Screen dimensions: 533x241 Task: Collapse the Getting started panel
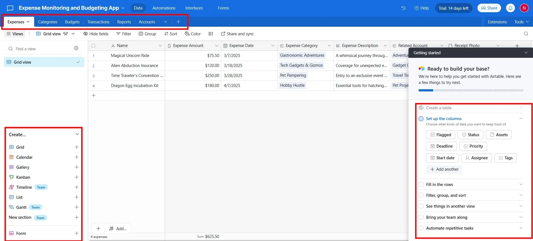[526, 53]
